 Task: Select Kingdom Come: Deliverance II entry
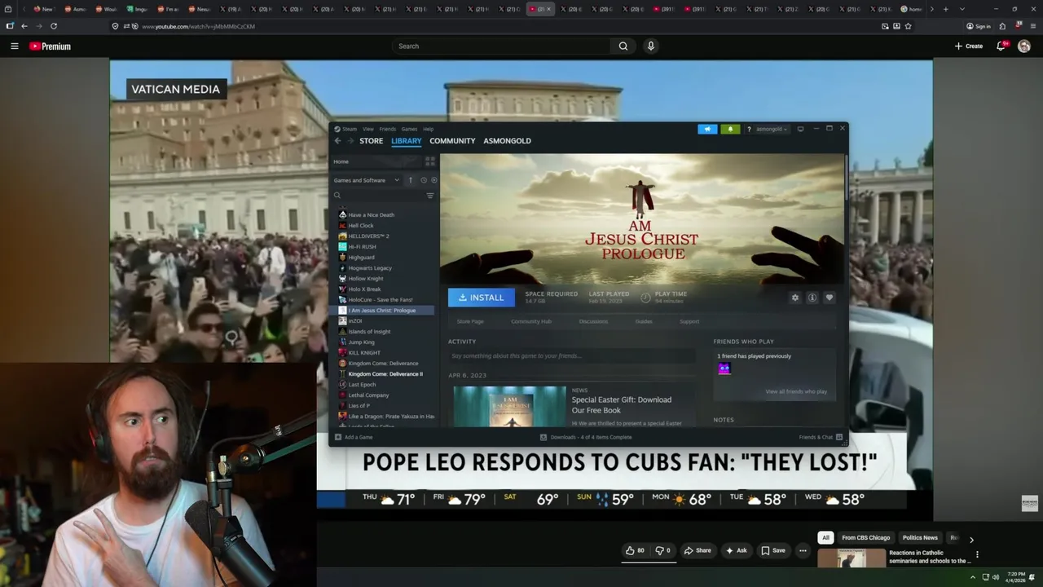click(384, 374)
